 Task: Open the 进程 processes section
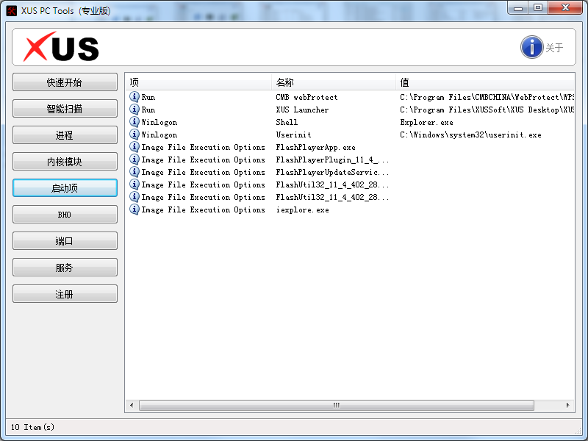65,135
